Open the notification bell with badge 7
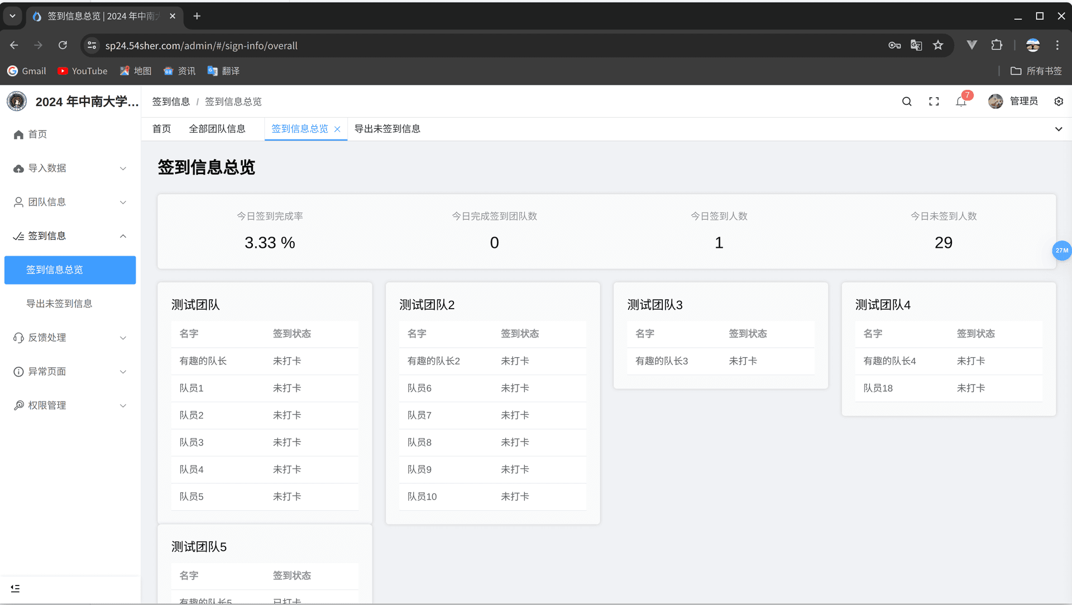 coord(961,102)
